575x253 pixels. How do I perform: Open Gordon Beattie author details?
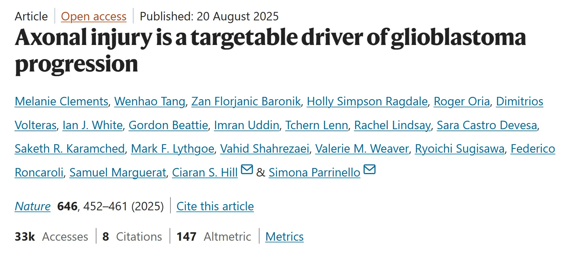[168, 125]
